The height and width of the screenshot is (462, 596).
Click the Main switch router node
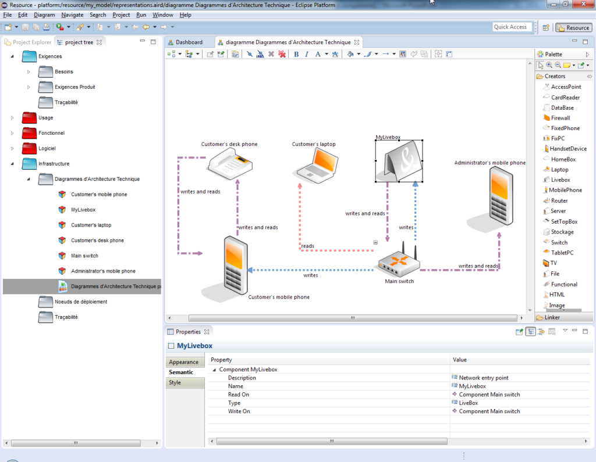399,263
